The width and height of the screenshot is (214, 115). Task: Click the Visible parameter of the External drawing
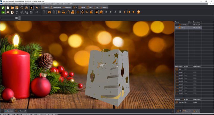195,102
